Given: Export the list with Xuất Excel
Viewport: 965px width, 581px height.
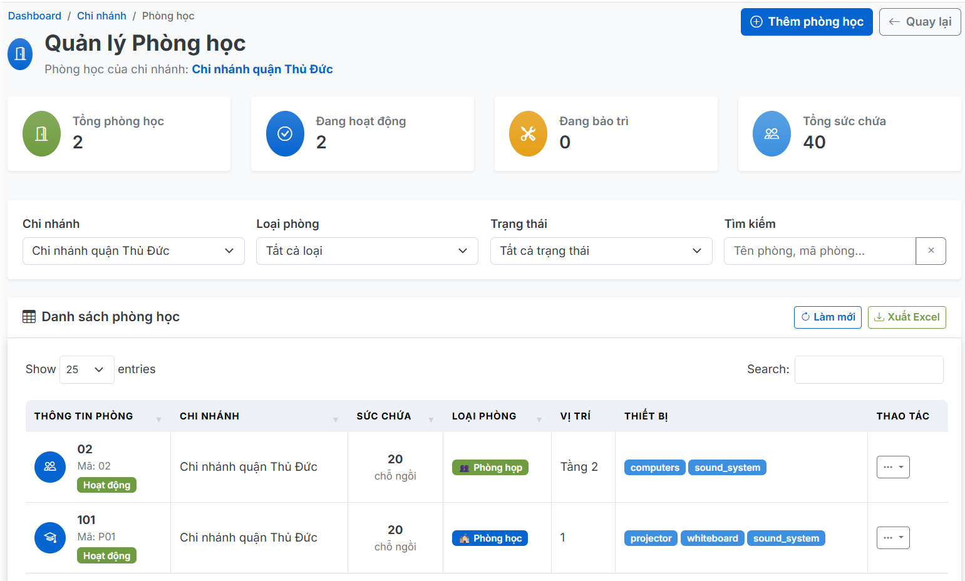Looking at the screenshot, I should 907,317.
